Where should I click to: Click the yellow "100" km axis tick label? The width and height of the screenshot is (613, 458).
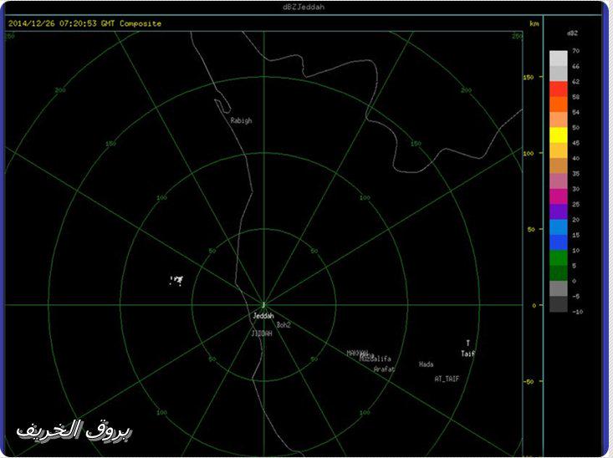[x=529, y=153]
